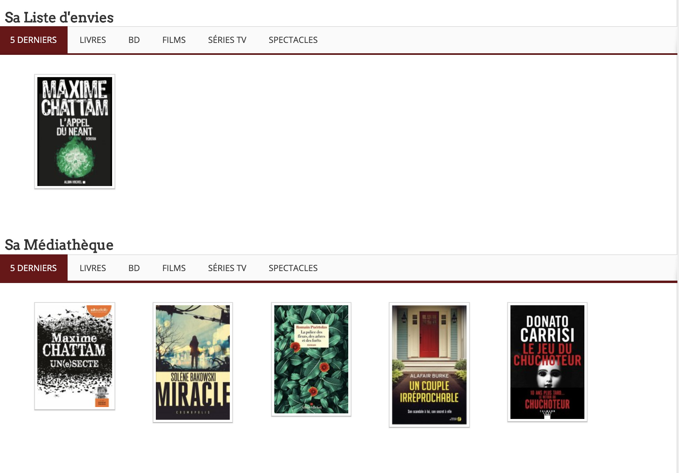Show Films tab in Liste d'envies
Image resolution: width=679 pixels, height=473 pixels.
174,40
